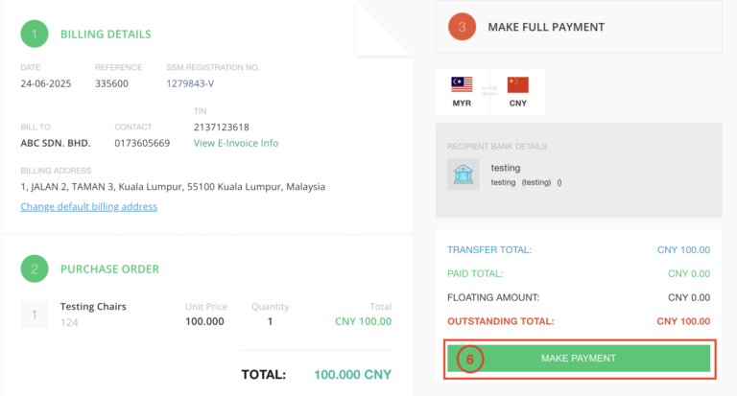
Task: Click the green step 2 circle icon
Action: point(35,268)
